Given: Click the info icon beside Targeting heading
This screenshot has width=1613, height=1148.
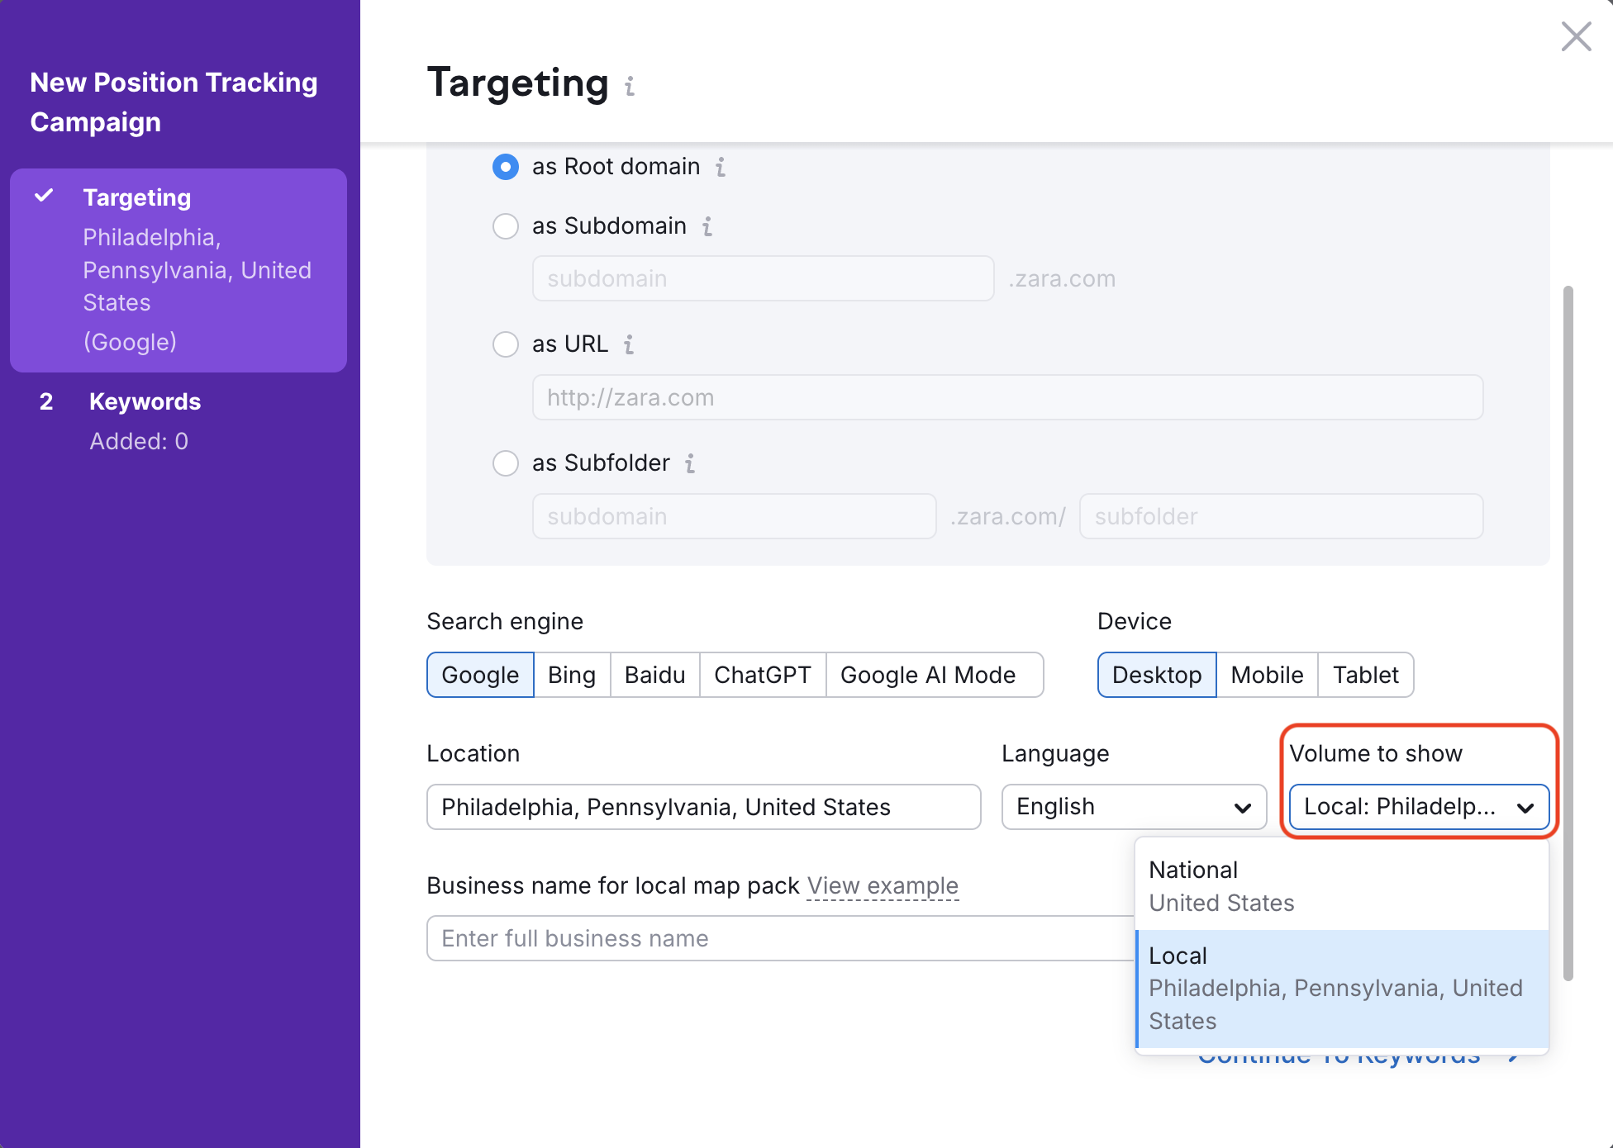Looking at the screenshot, I should [x=629, y=85].
